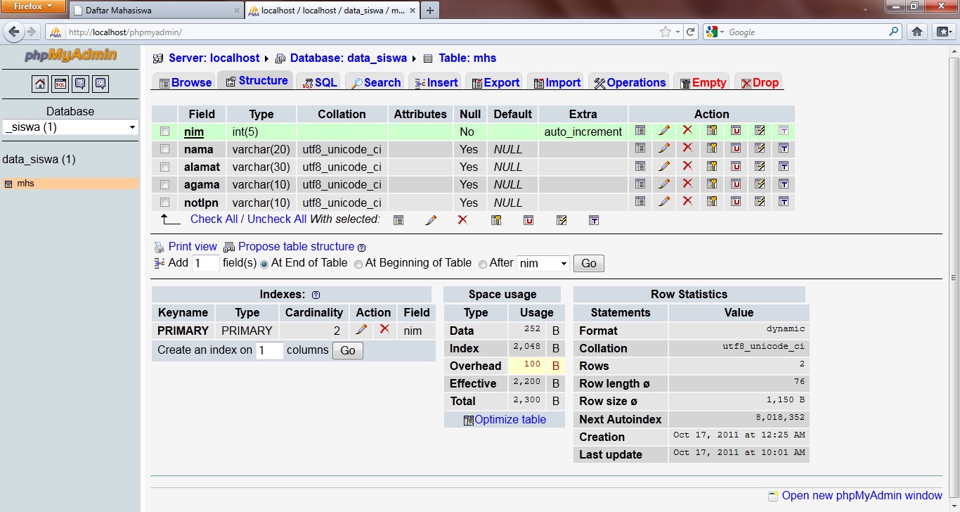The height and width of the screenshot is (512, 960).
Task: Open the Database dropdown showing _siswa
Action: [x=70, y=127]
